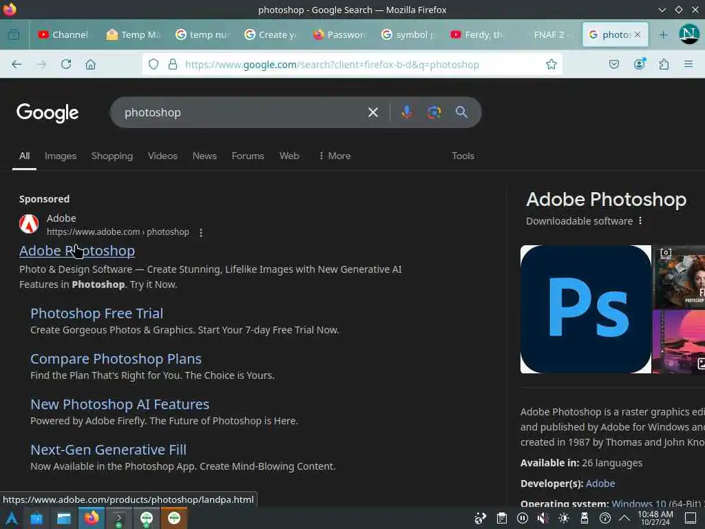Screen dimensions: 705x529
Task: Open options dots beside Downloadable software
Action: [640, 221]
